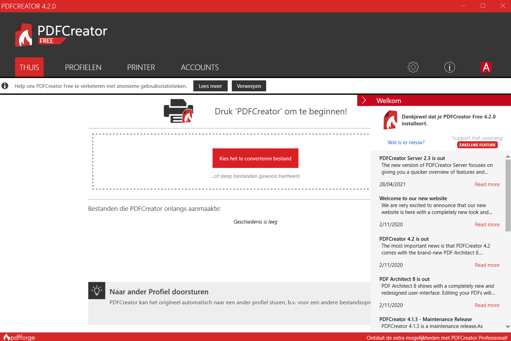511x341 pixels.
Task: Click Kies het te converteren bestand button
Action: coord(255,158)
